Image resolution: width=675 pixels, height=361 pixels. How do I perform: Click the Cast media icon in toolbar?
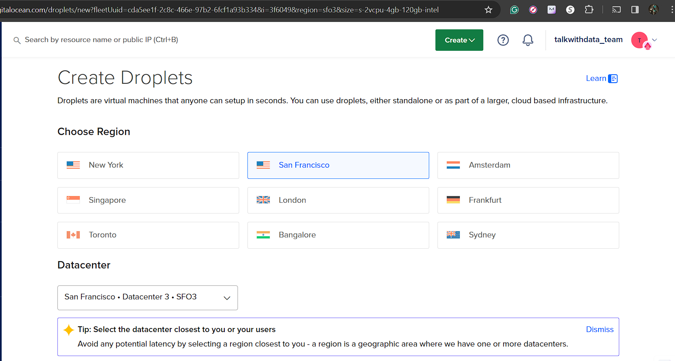click(x=616, y=10)
